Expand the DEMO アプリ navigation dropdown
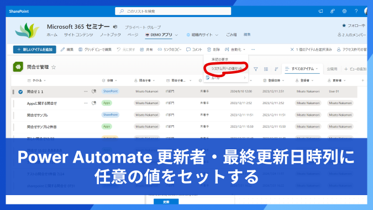This screenshot has width=373, height=210. [176, 35]
